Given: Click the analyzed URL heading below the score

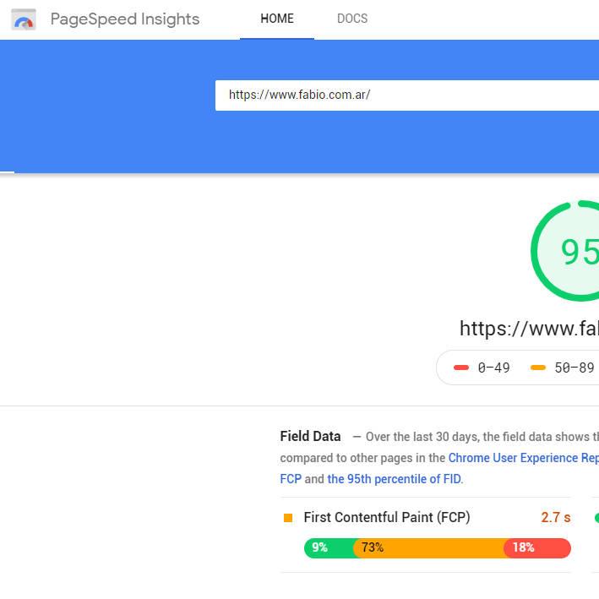Looking at the screenshot, I should (529, 328).
